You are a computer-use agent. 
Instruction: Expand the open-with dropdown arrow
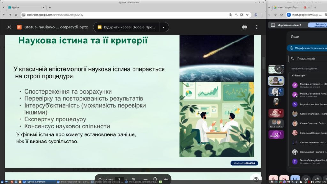click(x=163, y=27)
